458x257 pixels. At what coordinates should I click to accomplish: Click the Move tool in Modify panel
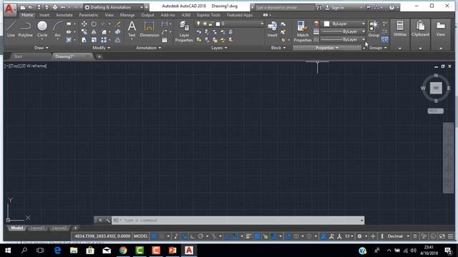tap(84, 24)
